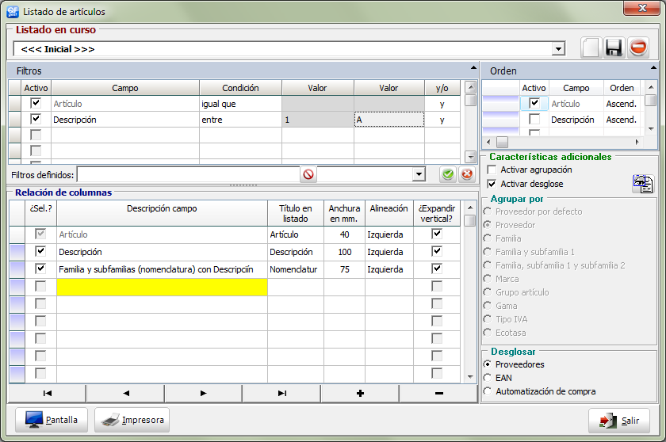Click the Campo column header in Filtros
Screen dimensions: 666x442
(x=125, y=88)
